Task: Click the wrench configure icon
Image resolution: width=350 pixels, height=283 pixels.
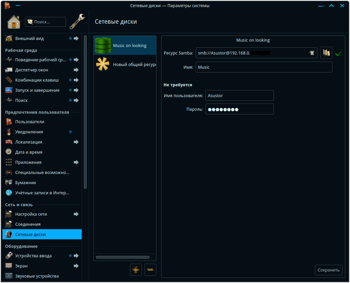Action: click(77, 22)
